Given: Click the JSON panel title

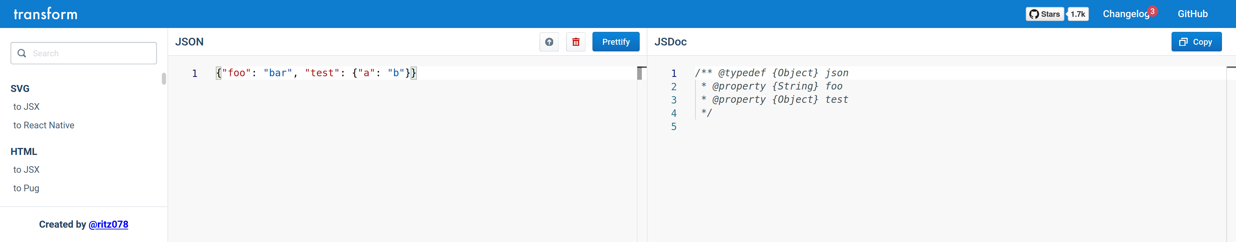Looking at the screenshot, I should click(x=189, y=42).
